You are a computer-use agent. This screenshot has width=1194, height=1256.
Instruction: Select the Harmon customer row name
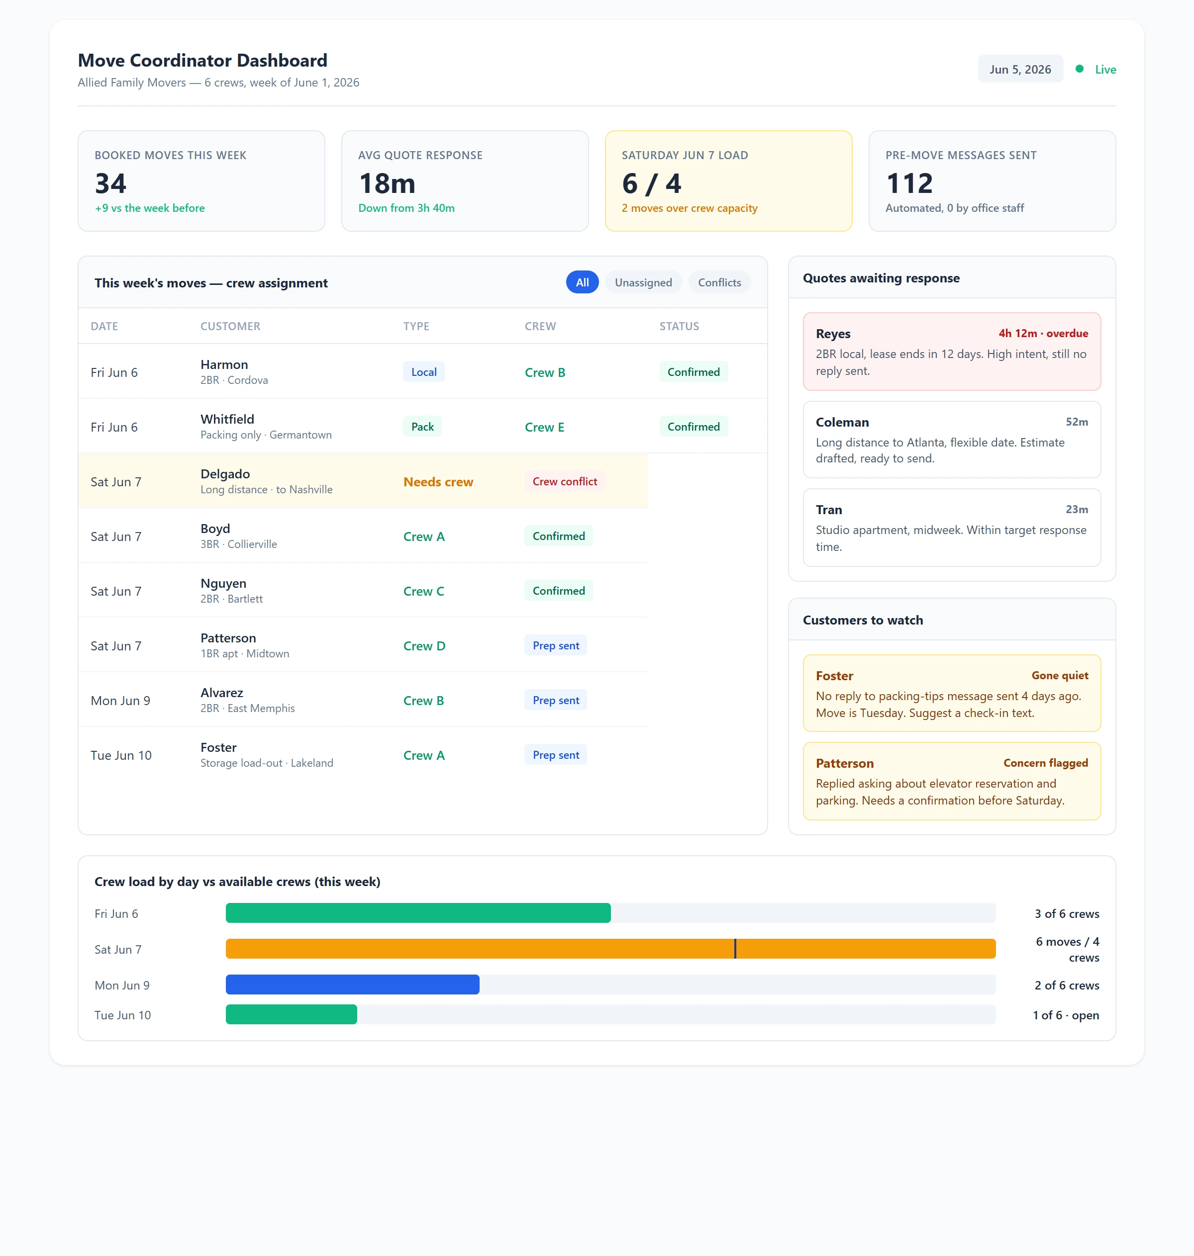pos(224,364)
